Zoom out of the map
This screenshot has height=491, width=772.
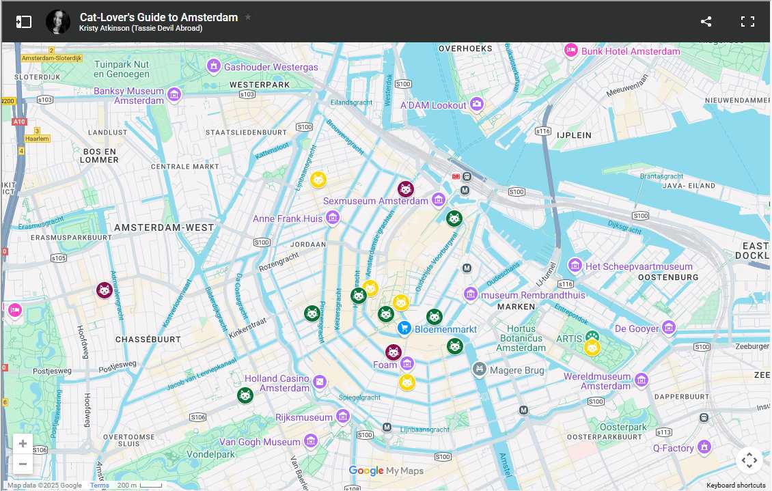click(x=23, y=464)
